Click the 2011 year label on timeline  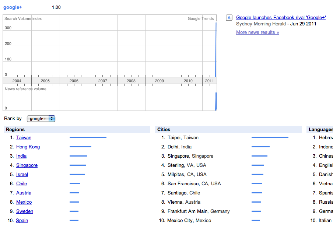[209, 81]
